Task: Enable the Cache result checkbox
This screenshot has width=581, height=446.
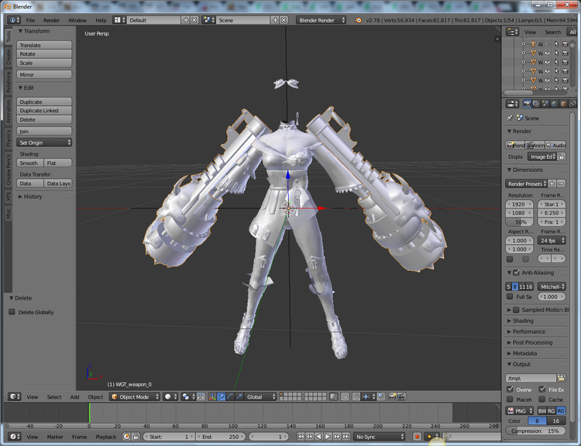Action: tap(542, 400)
